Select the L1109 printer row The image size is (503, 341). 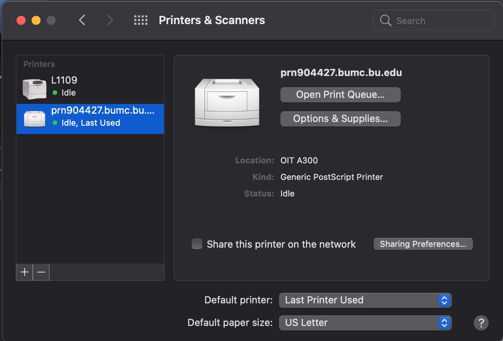(x=90, y=89)
